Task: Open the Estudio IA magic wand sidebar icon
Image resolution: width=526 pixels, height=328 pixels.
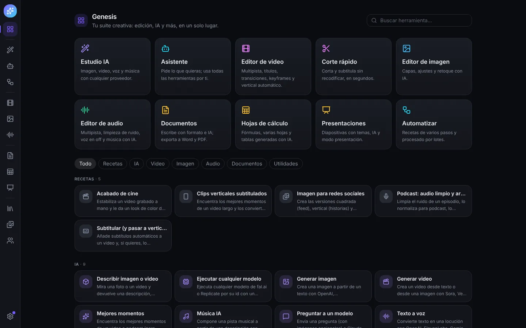Action: click(x=10, y=50)
